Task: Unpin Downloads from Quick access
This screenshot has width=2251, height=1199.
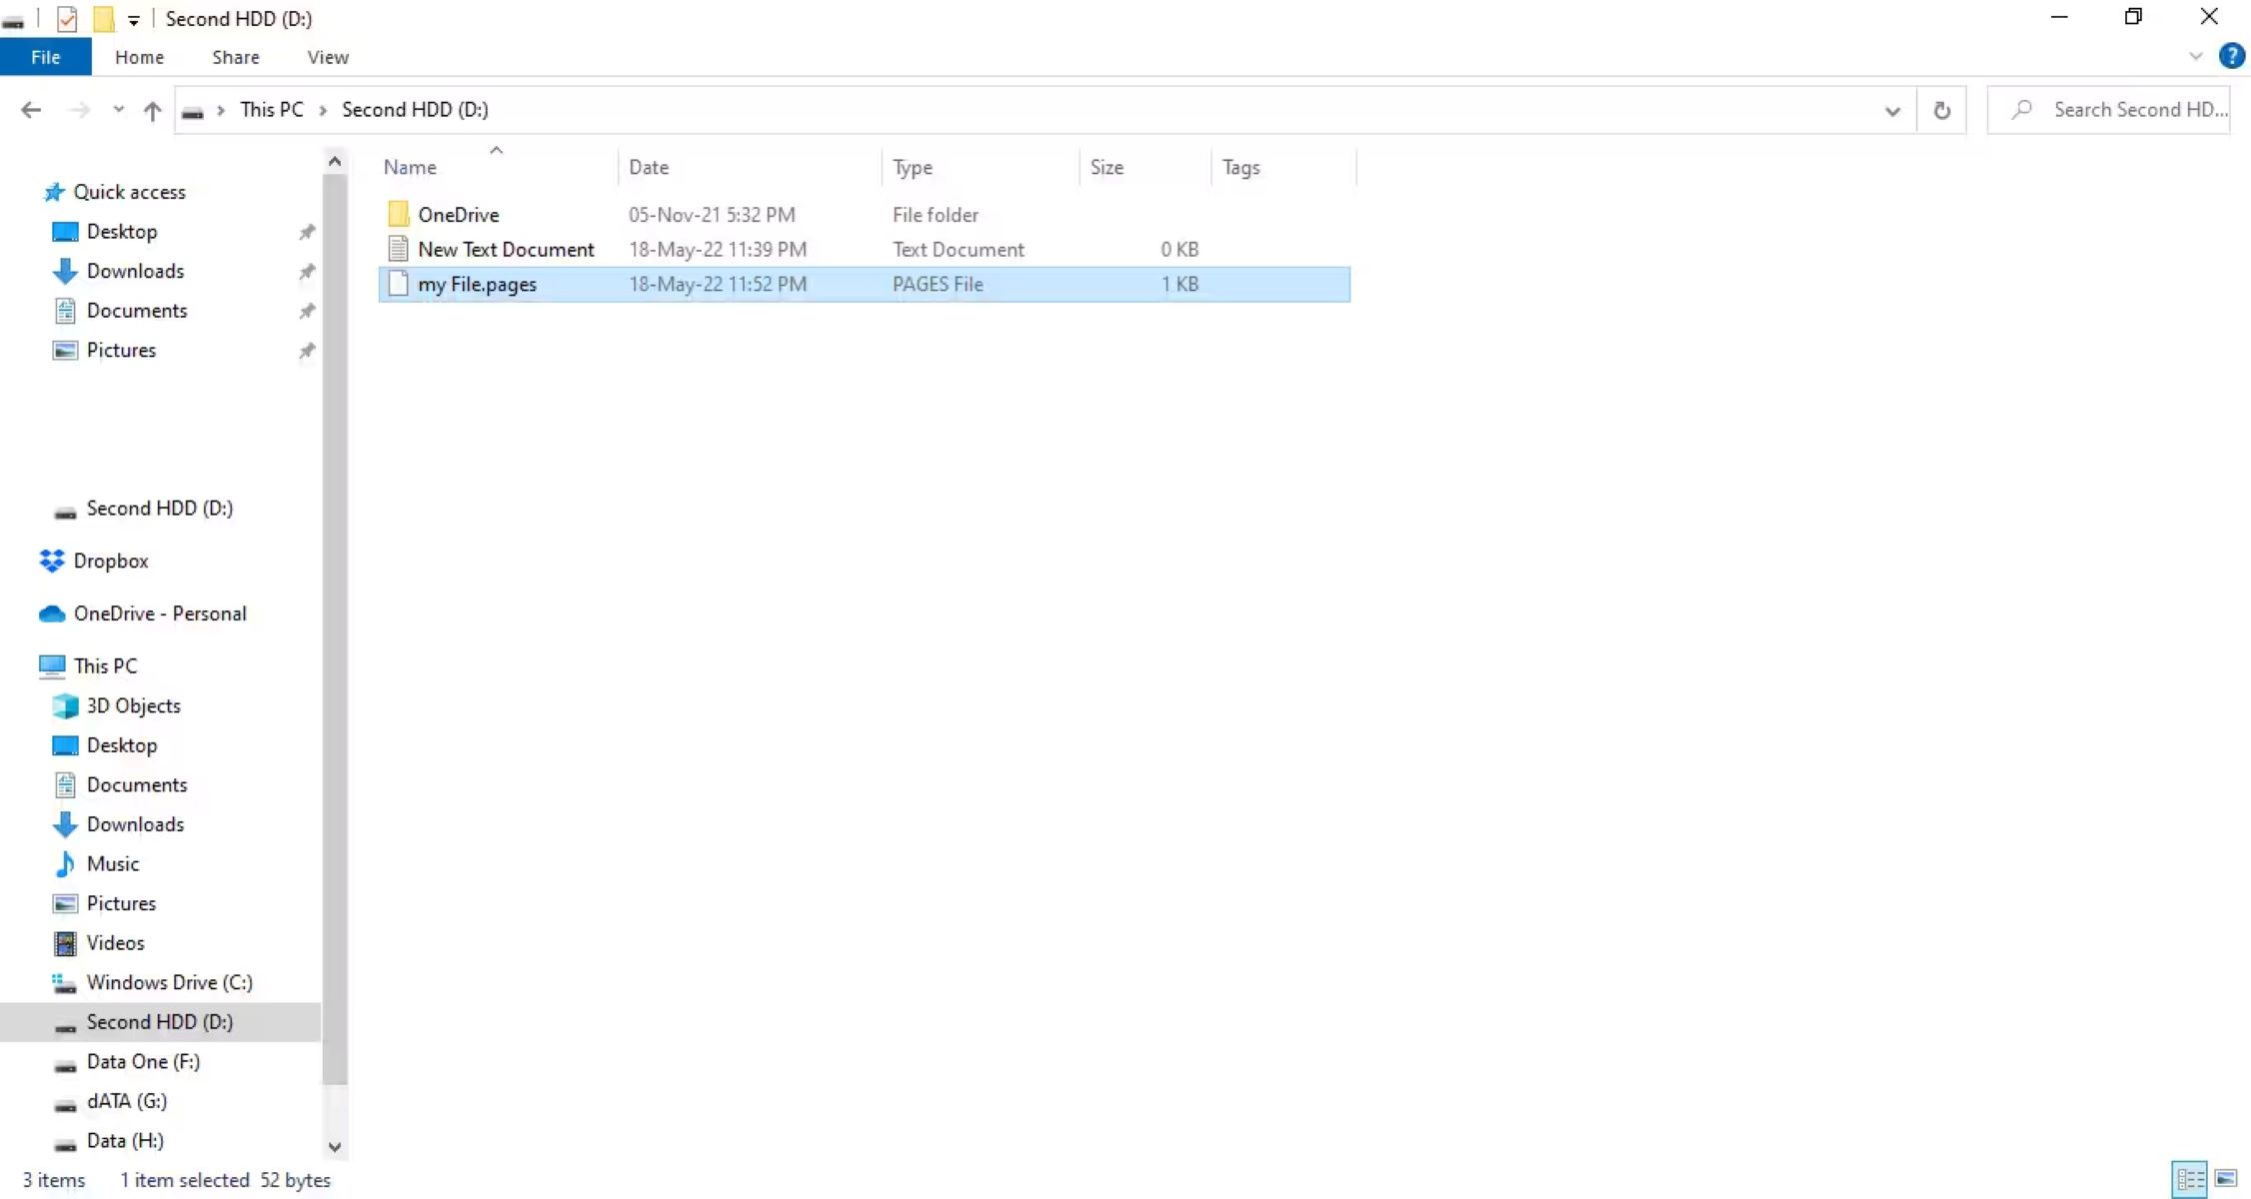Action: [x=306, y=271]
